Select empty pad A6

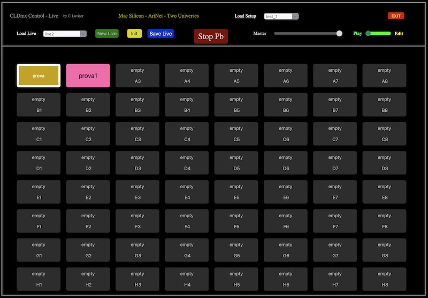point(286,75)
